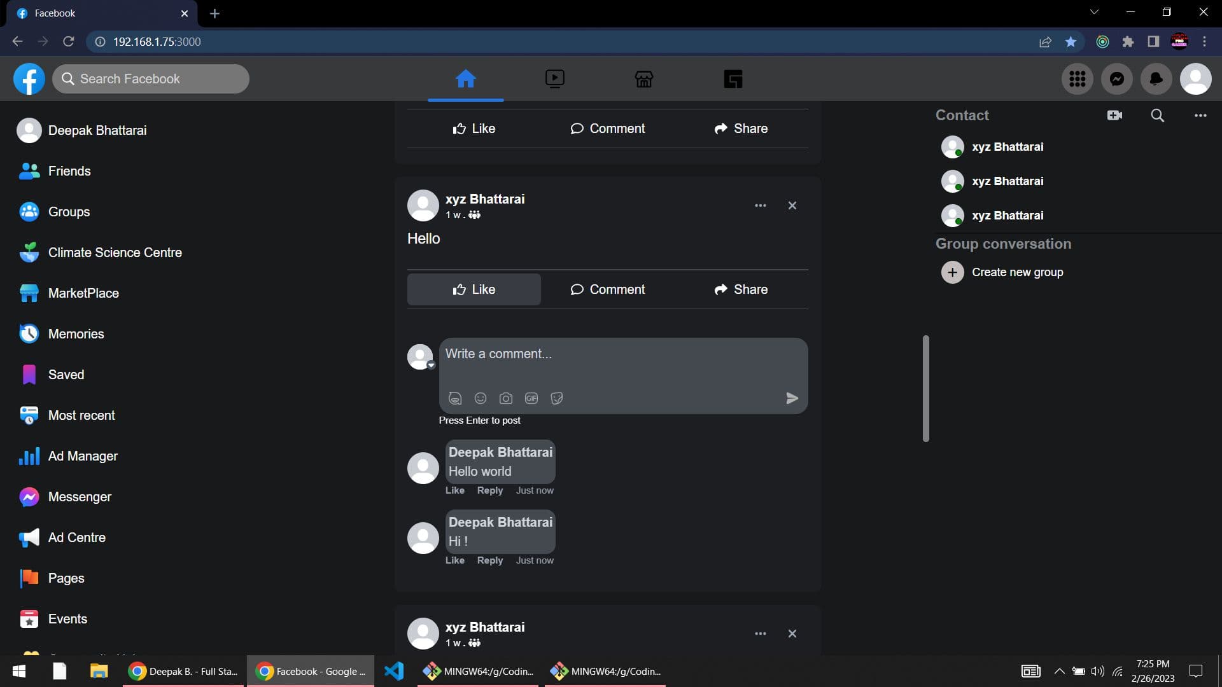Viewport: 1222px width, 687px height.
Task: Search contacts with magnifier icon
Action: [1158, 115]
